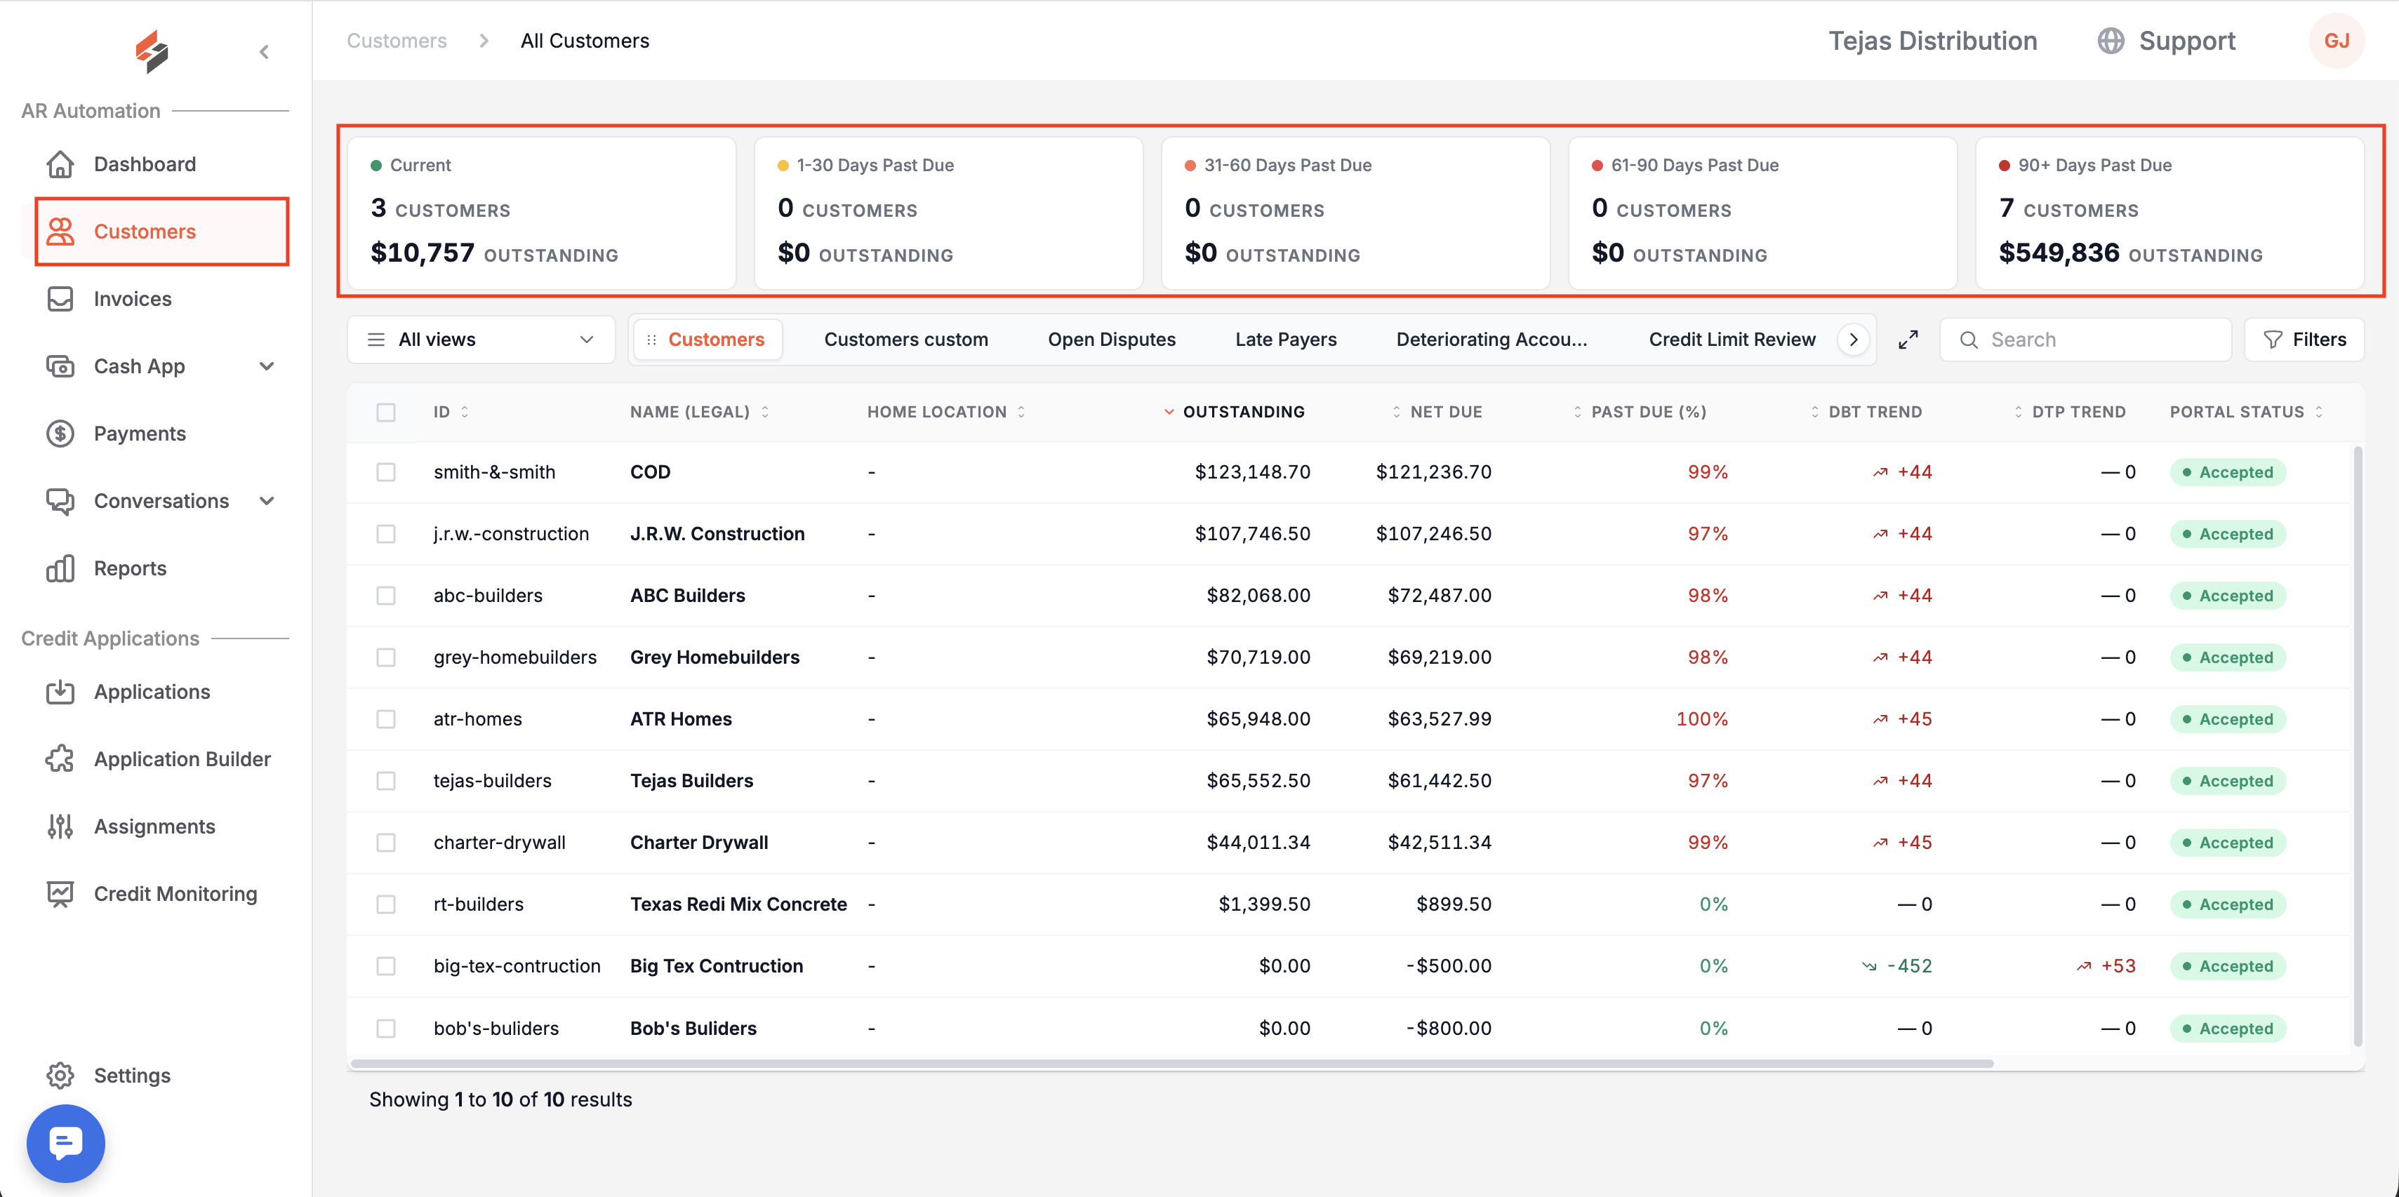Select the smith-&-smith row checkbox
Screen dimensions: 2399x1197
[x=385, y=472]
